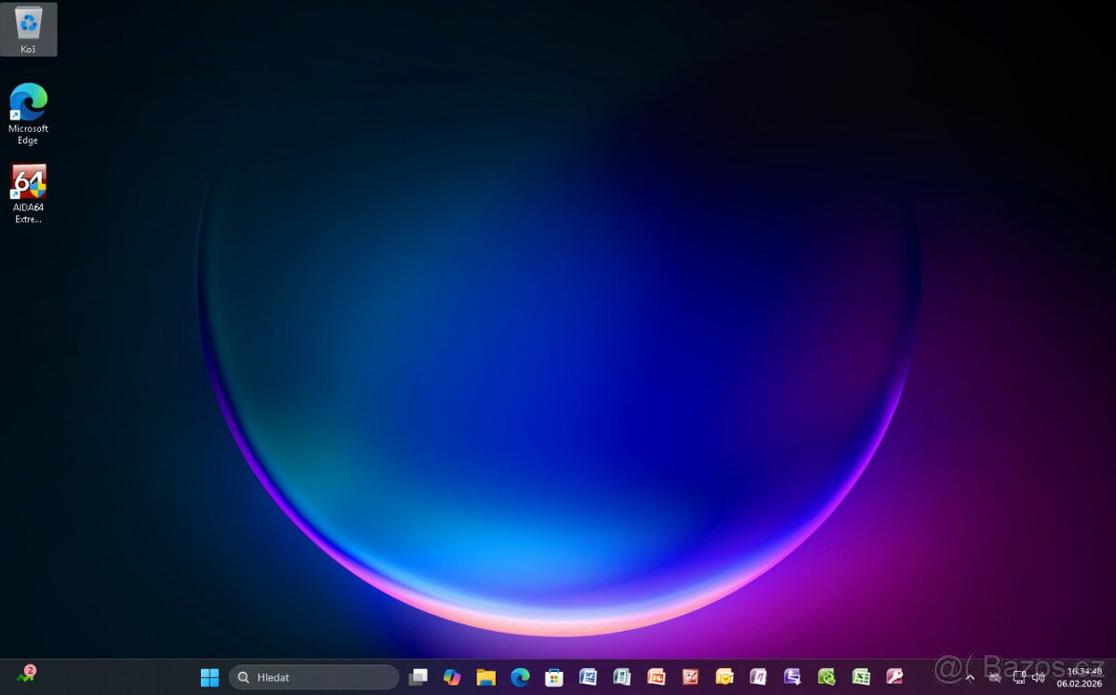Image resolution: width=1116 pixels, height=695 pixels.
Task: Launch Copilot from the taskbar
Action: [x=452, y=677]
